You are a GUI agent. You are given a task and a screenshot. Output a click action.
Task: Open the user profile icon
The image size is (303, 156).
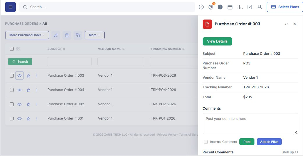coord(260,7)
